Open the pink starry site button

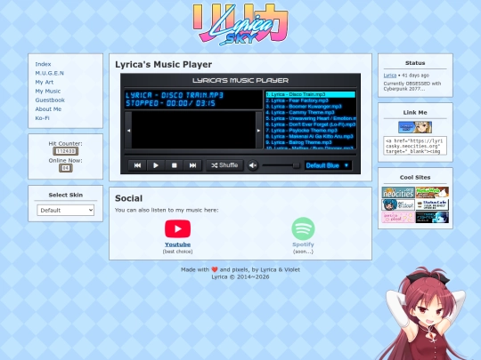point(398,218)
